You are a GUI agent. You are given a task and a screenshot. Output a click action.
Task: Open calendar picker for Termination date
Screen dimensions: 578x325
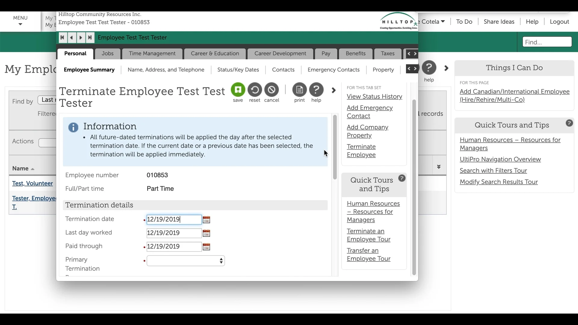207,220
